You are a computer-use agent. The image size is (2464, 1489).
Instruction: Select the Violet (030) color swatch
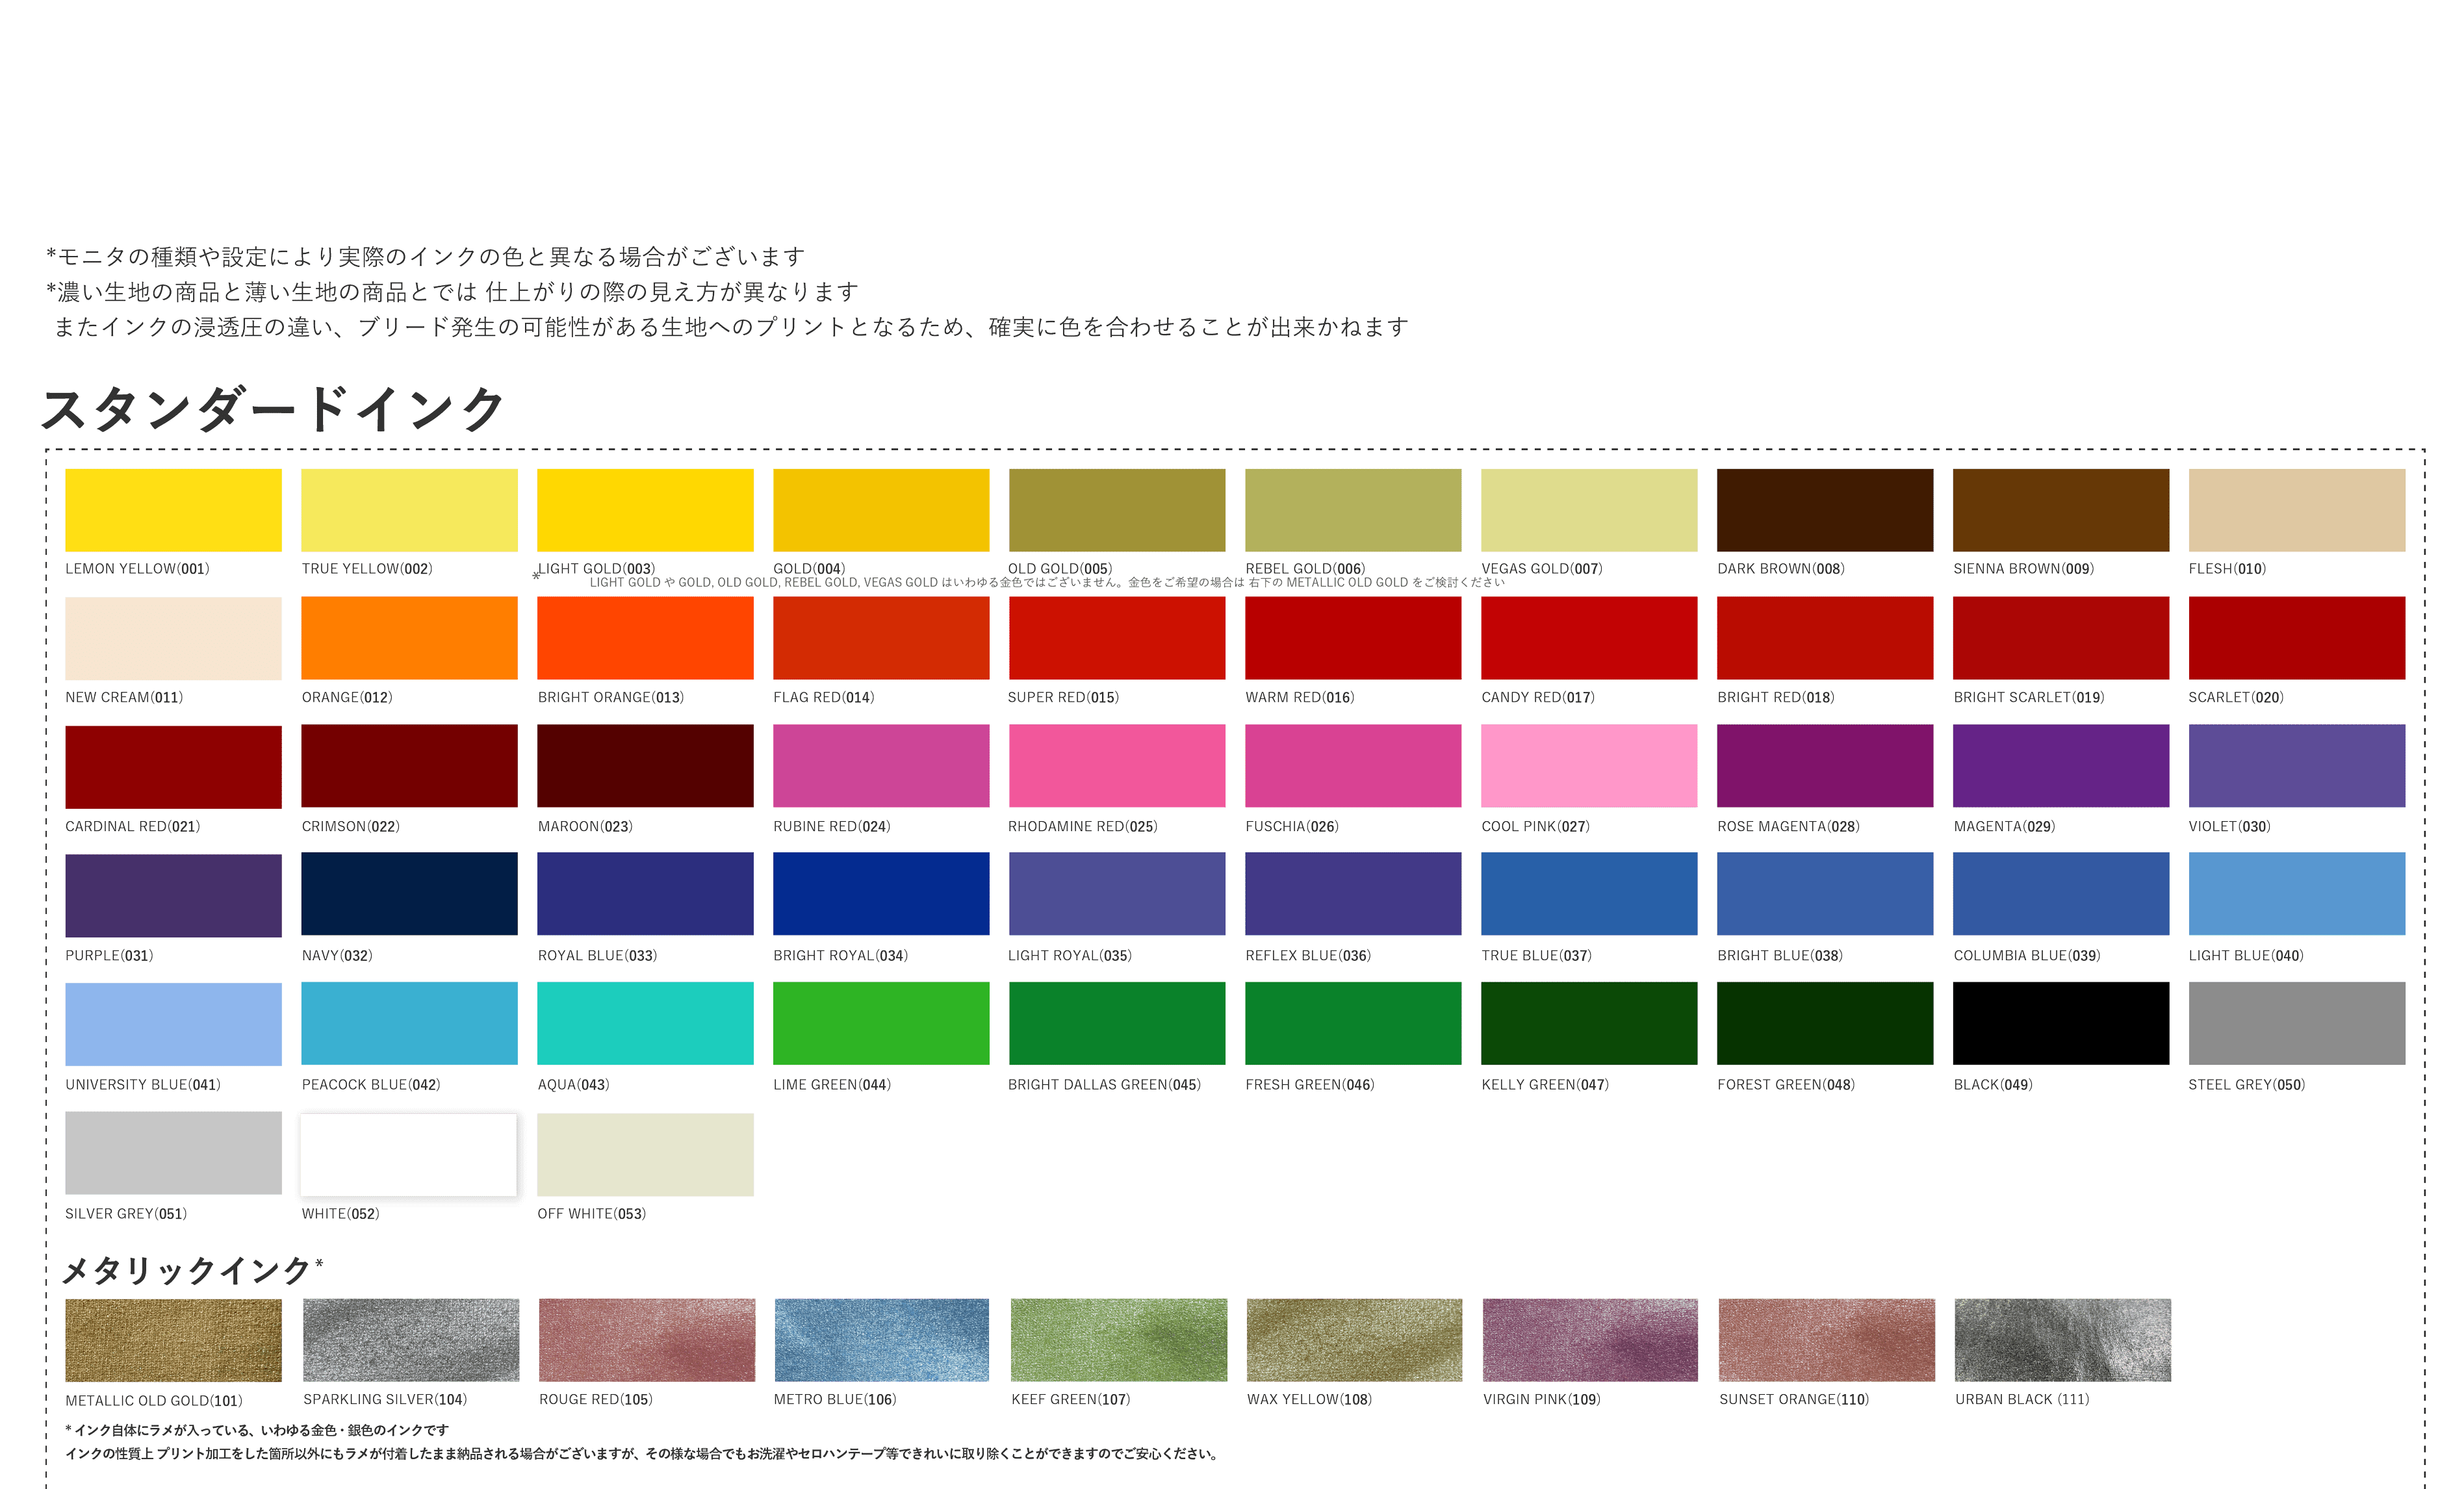point(2296,766)
